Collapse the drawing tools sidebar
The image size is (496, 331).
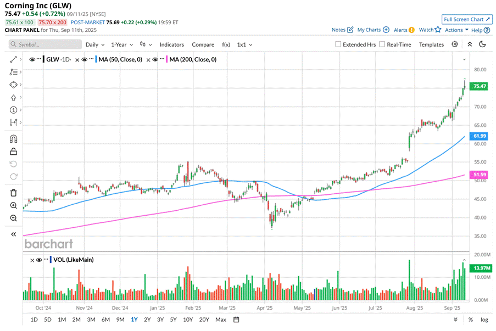click(x=13, y=234)
